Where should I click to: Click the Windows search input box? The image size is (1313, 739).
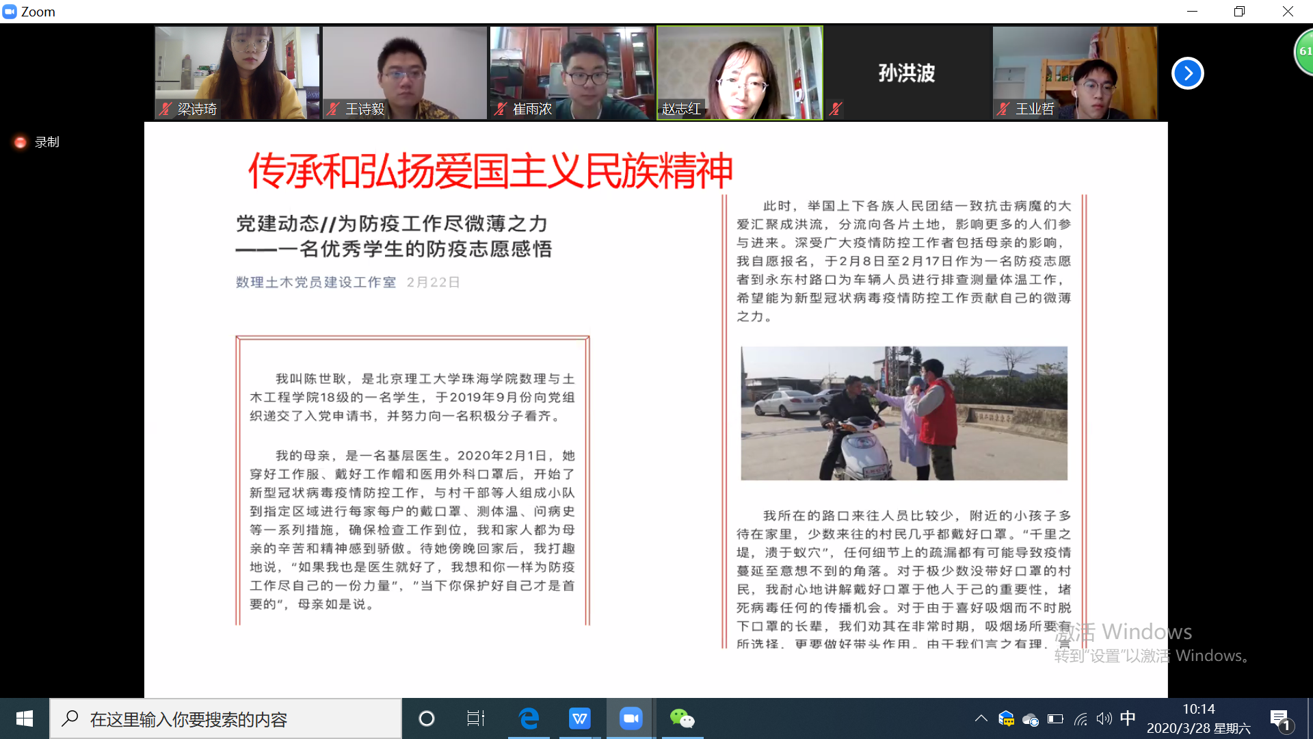click(226, 718)
